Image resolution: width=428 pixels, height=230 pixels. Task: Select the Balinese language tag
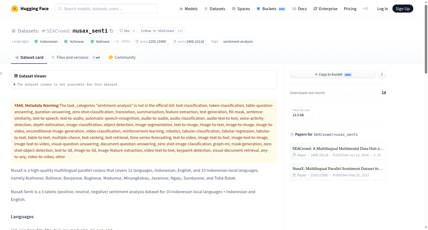click(100, 41)
